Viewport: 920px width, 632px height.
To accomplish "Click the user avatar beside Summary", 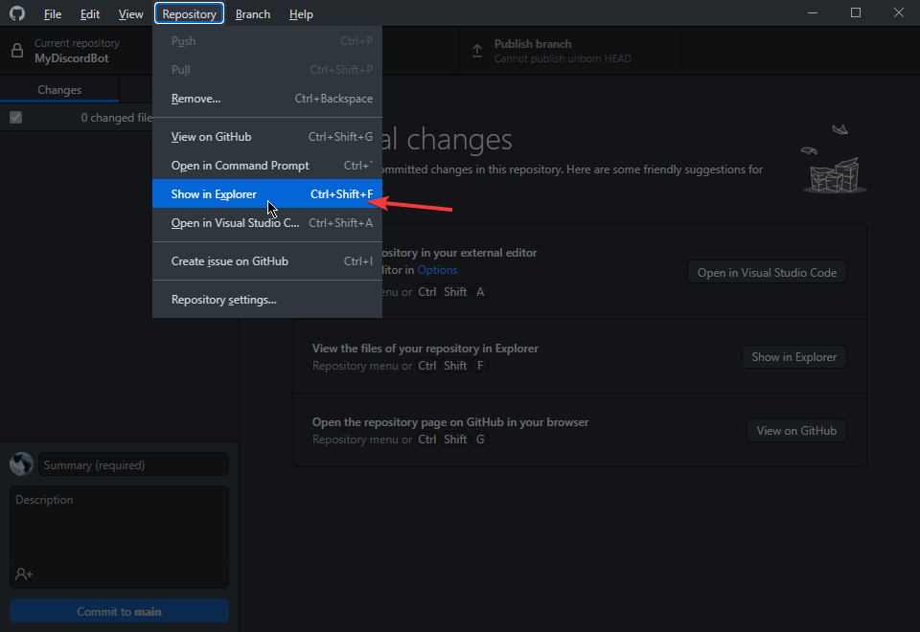I will (21, 464).
